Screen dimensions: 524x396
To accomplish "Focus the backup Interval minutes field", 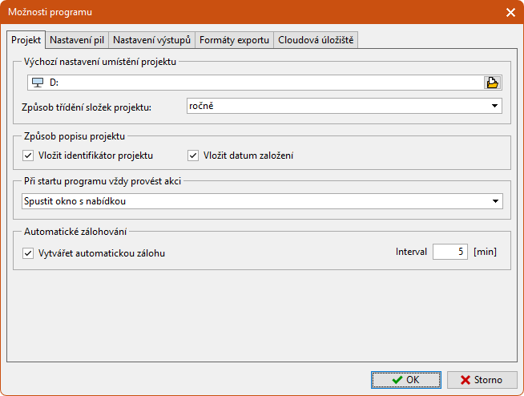I will click(449, 252).
